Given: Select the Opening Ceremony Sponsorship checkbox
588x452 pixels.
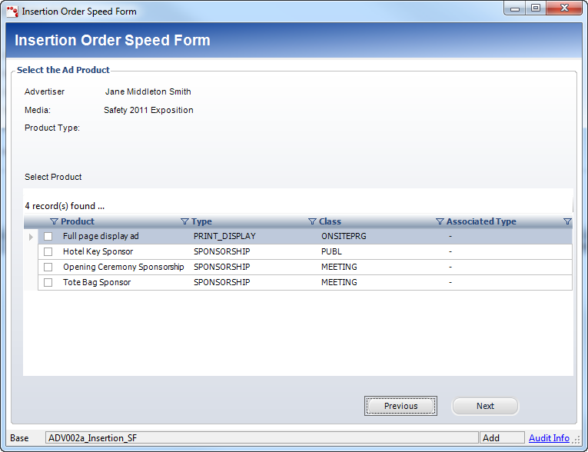Looking at the screenshot, I should [x=48, y=268].
